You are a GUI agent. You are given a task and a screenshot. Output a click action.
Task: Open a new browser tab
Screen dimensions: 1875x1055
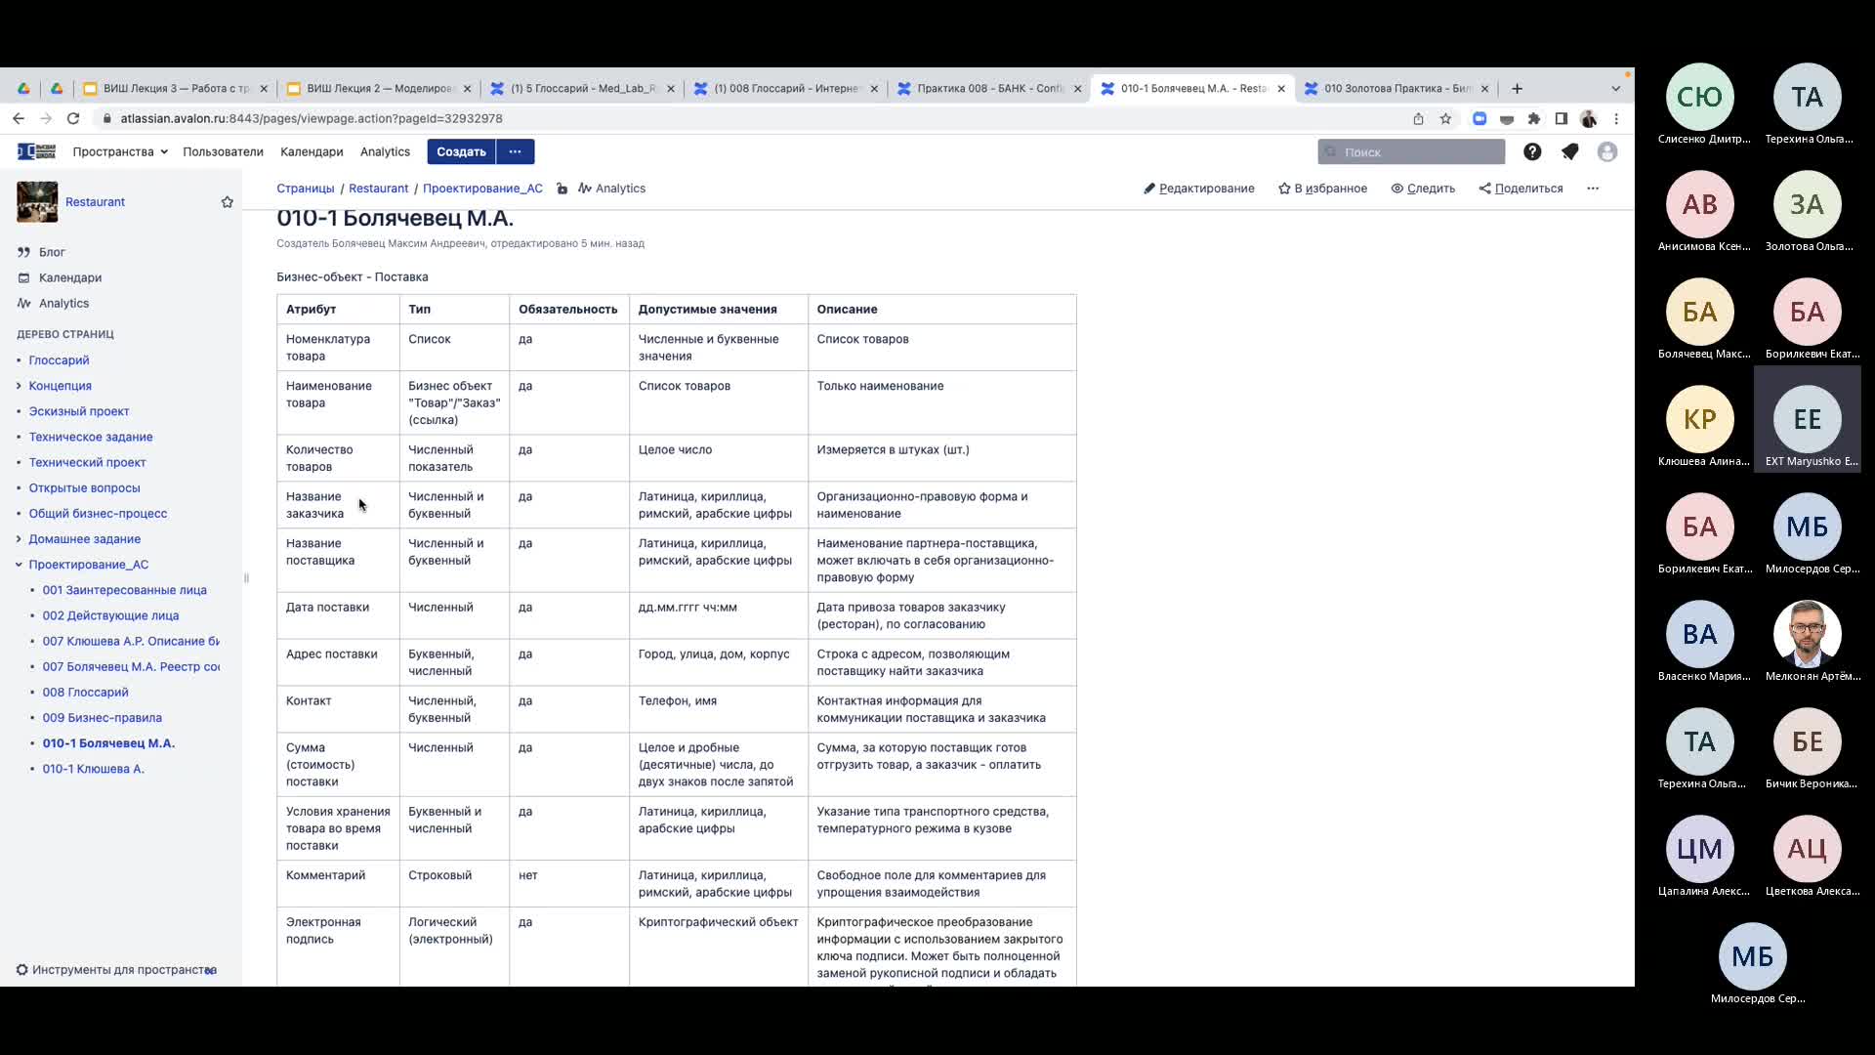1517,88
